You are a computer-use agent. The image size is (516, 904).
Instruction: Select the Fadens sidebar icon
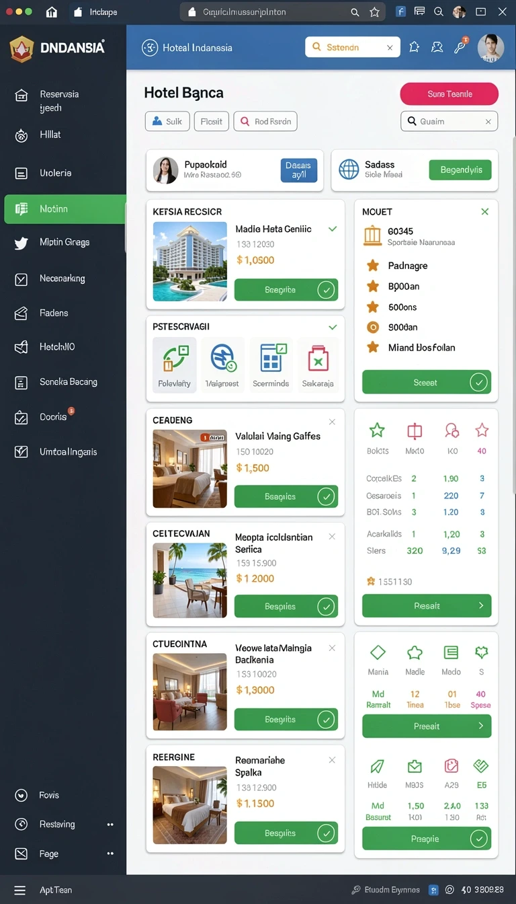click(x=21, y=313)
